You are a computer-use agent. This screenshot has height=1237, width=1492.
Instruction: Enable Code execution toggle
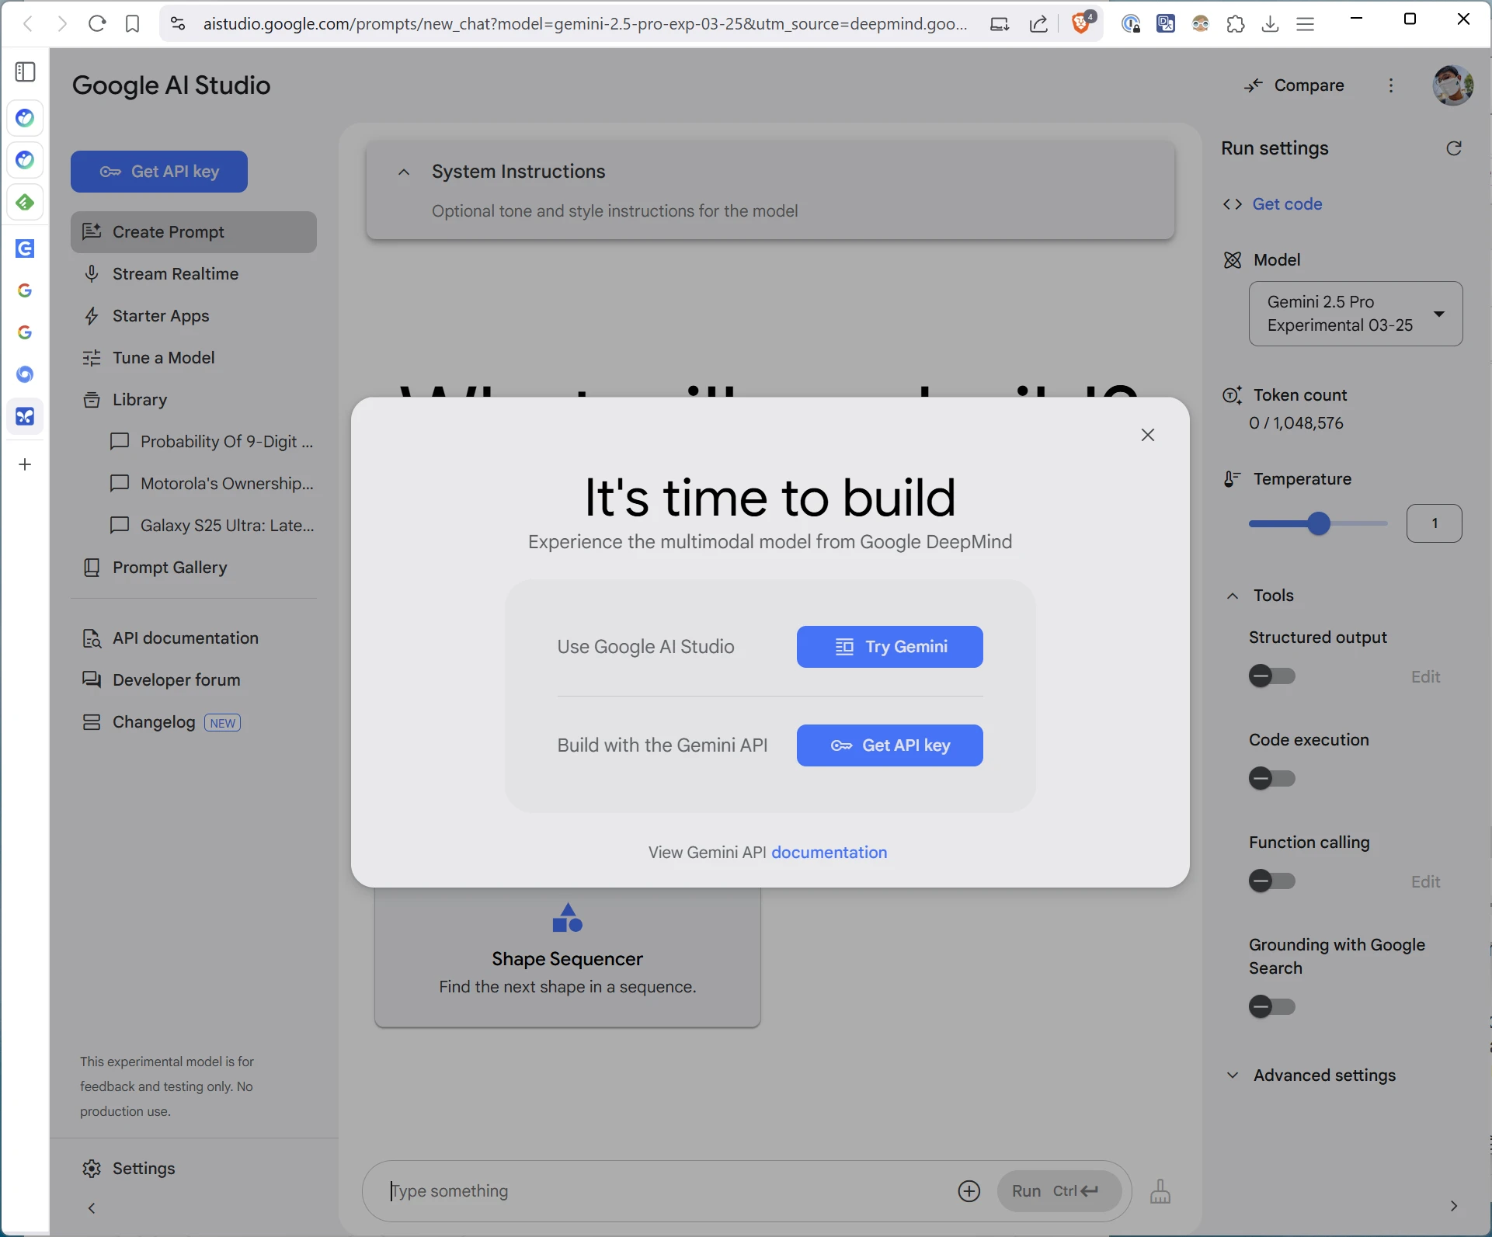pos(1271,779)
